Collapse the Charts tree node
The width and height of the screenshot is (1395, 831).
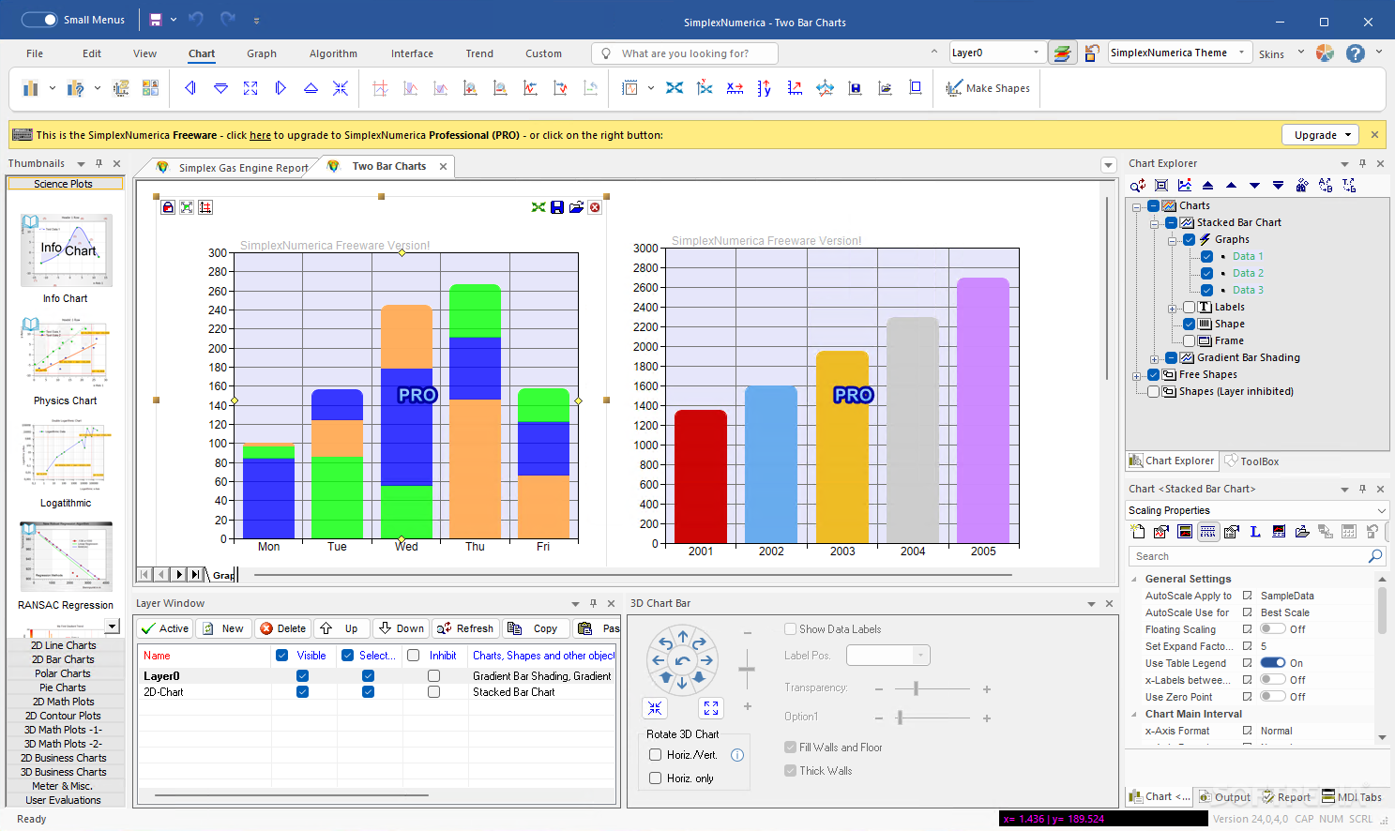point(1137,206)
